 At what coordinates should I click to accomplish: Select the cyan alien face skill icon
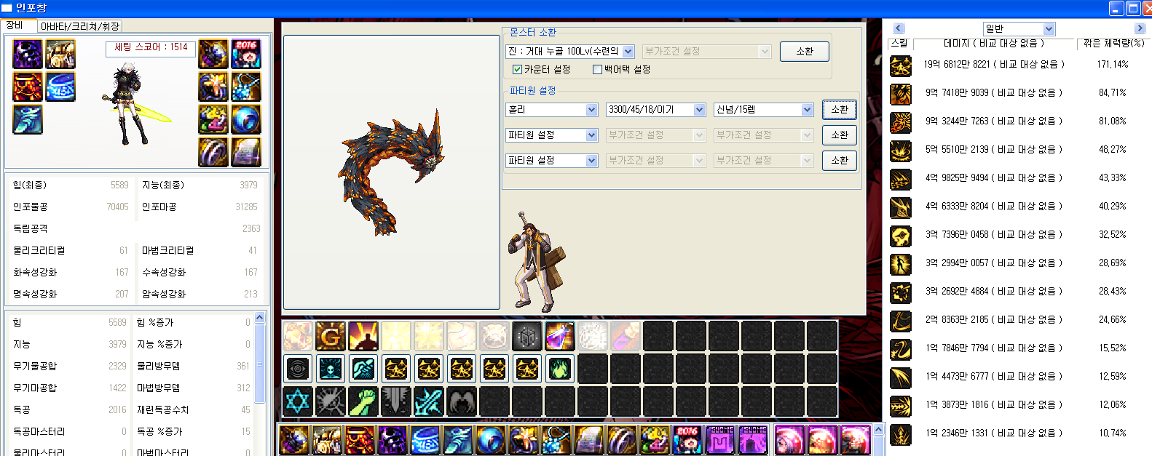pos(331,369)
